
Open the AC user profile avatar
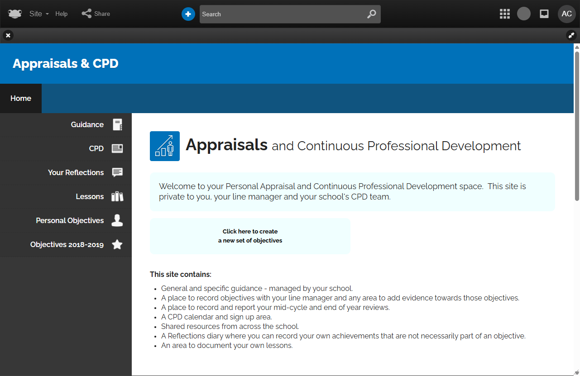tap(566, 14)
